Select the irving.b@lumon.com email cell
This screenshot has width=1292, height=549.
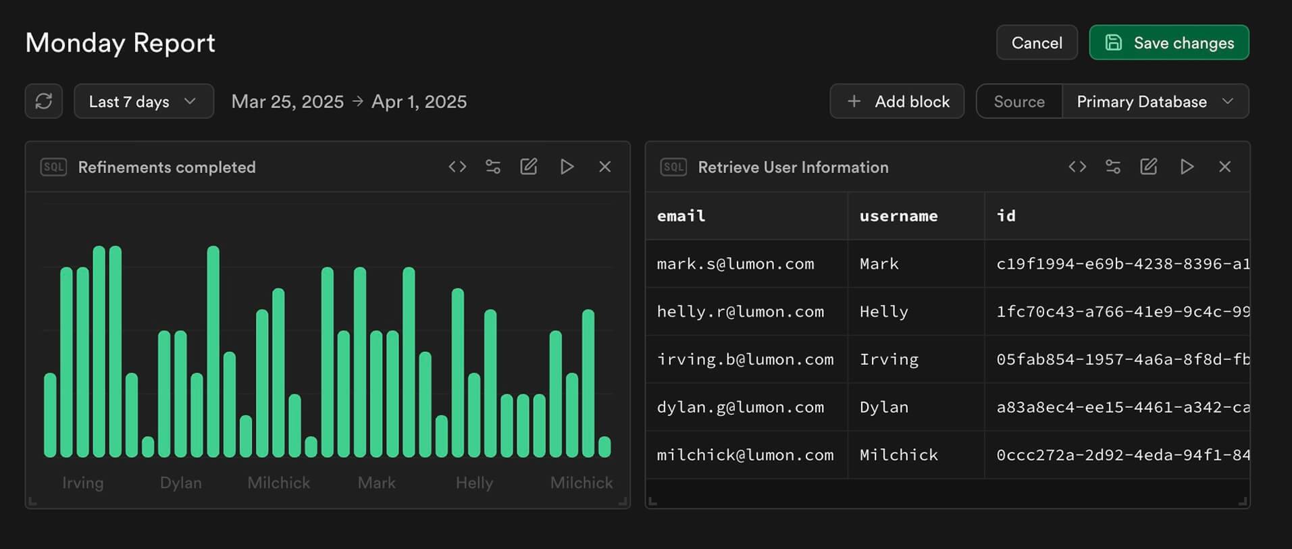[x=746, y=359]
